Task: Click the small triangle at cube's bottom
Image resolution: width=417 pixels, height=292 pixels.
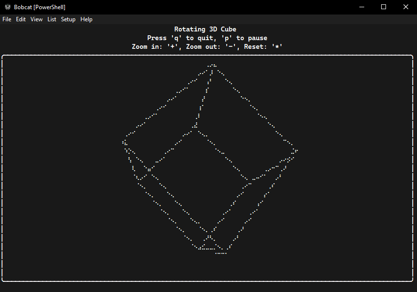Action: point(208,243)
